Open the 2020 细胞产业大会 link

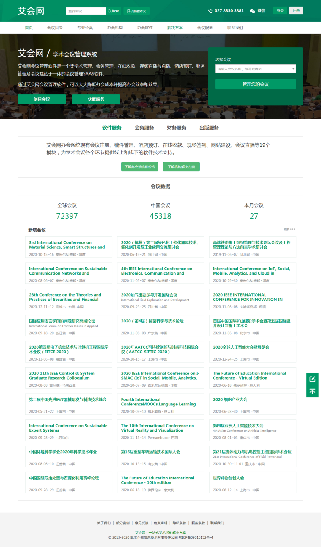[230, 399]
